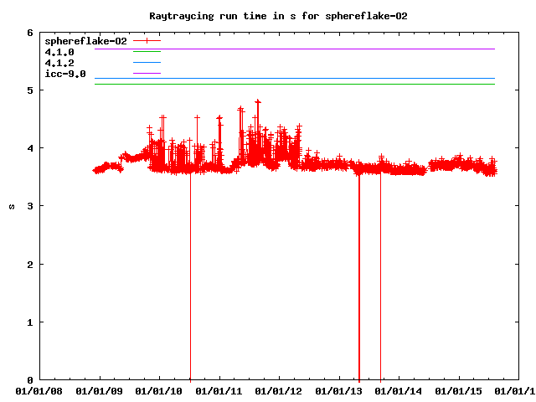Click the 01/01/08 x-axis tick label
Viewport: 536px width, 402px height.
[x=39, y=390]
